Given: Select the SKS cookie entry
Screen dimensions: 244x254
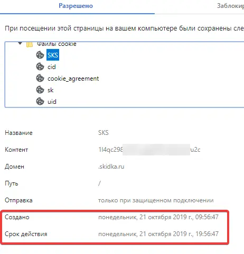Looking at the screenshot, I should pos(53,55).
